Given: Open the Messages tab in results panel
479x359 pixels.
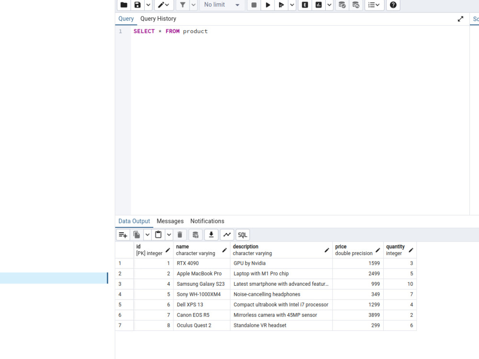Looking at the screenshot, I should point(170,221).
